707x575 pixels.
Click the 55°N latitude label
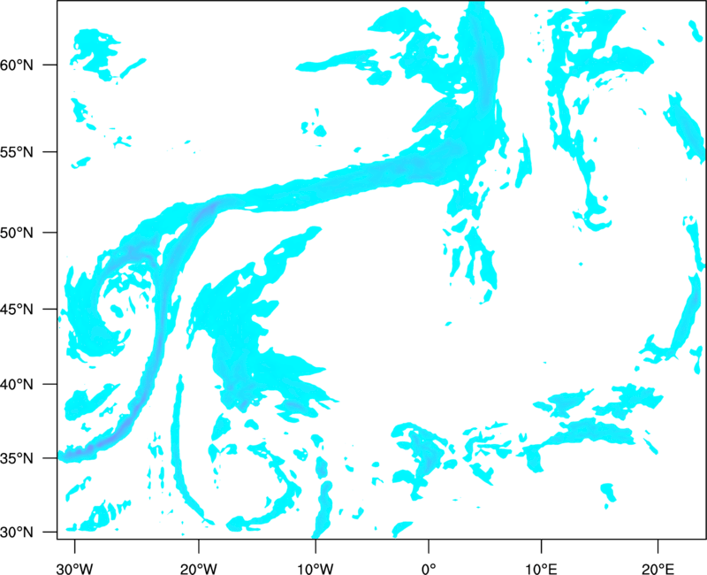[17, 152]
